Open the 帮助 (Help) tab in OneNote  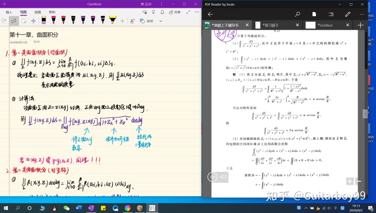click(x=52, y=12)
